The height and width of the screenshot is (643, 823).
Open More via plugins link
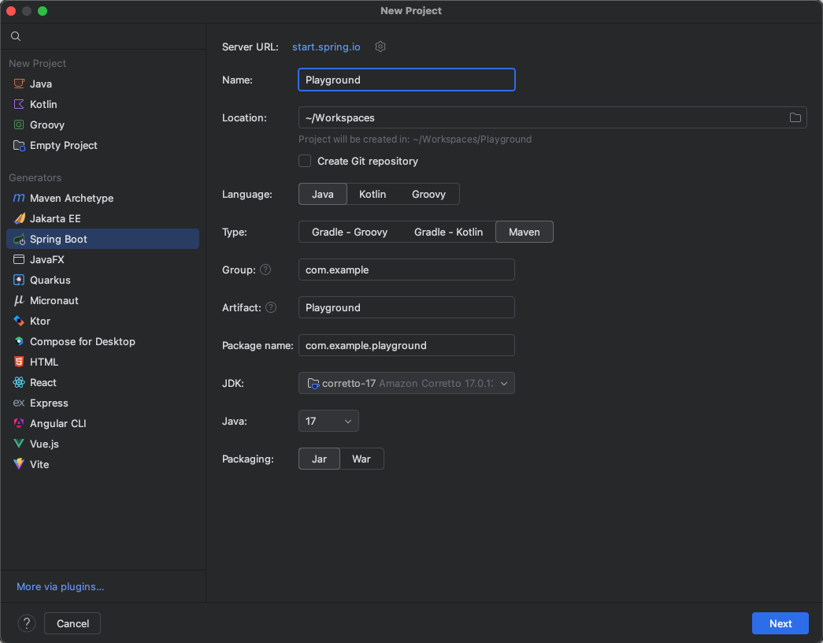tap(61, 586)
